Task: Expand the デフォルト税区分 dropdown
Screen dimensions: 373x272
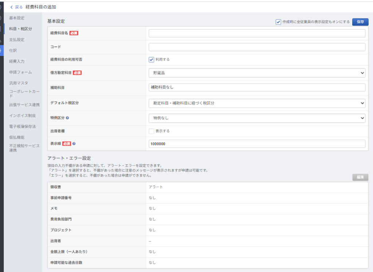Action: coord(257,103)
